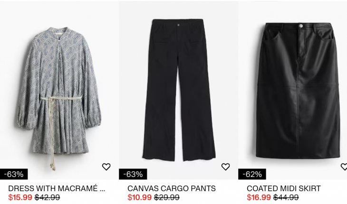View the black coated midi skirt image
The height and width of the screenshot is (204, 347).
pyautogui.click(x=298, y=91)
